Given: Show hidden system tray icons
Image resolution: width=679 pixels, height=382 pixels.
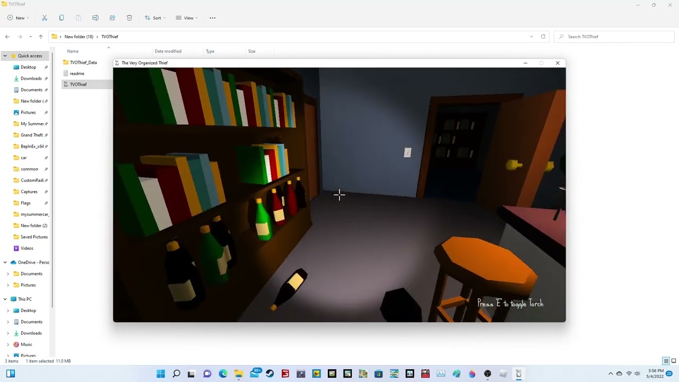Looking at the screenshot, I should (x=611, y=374).
